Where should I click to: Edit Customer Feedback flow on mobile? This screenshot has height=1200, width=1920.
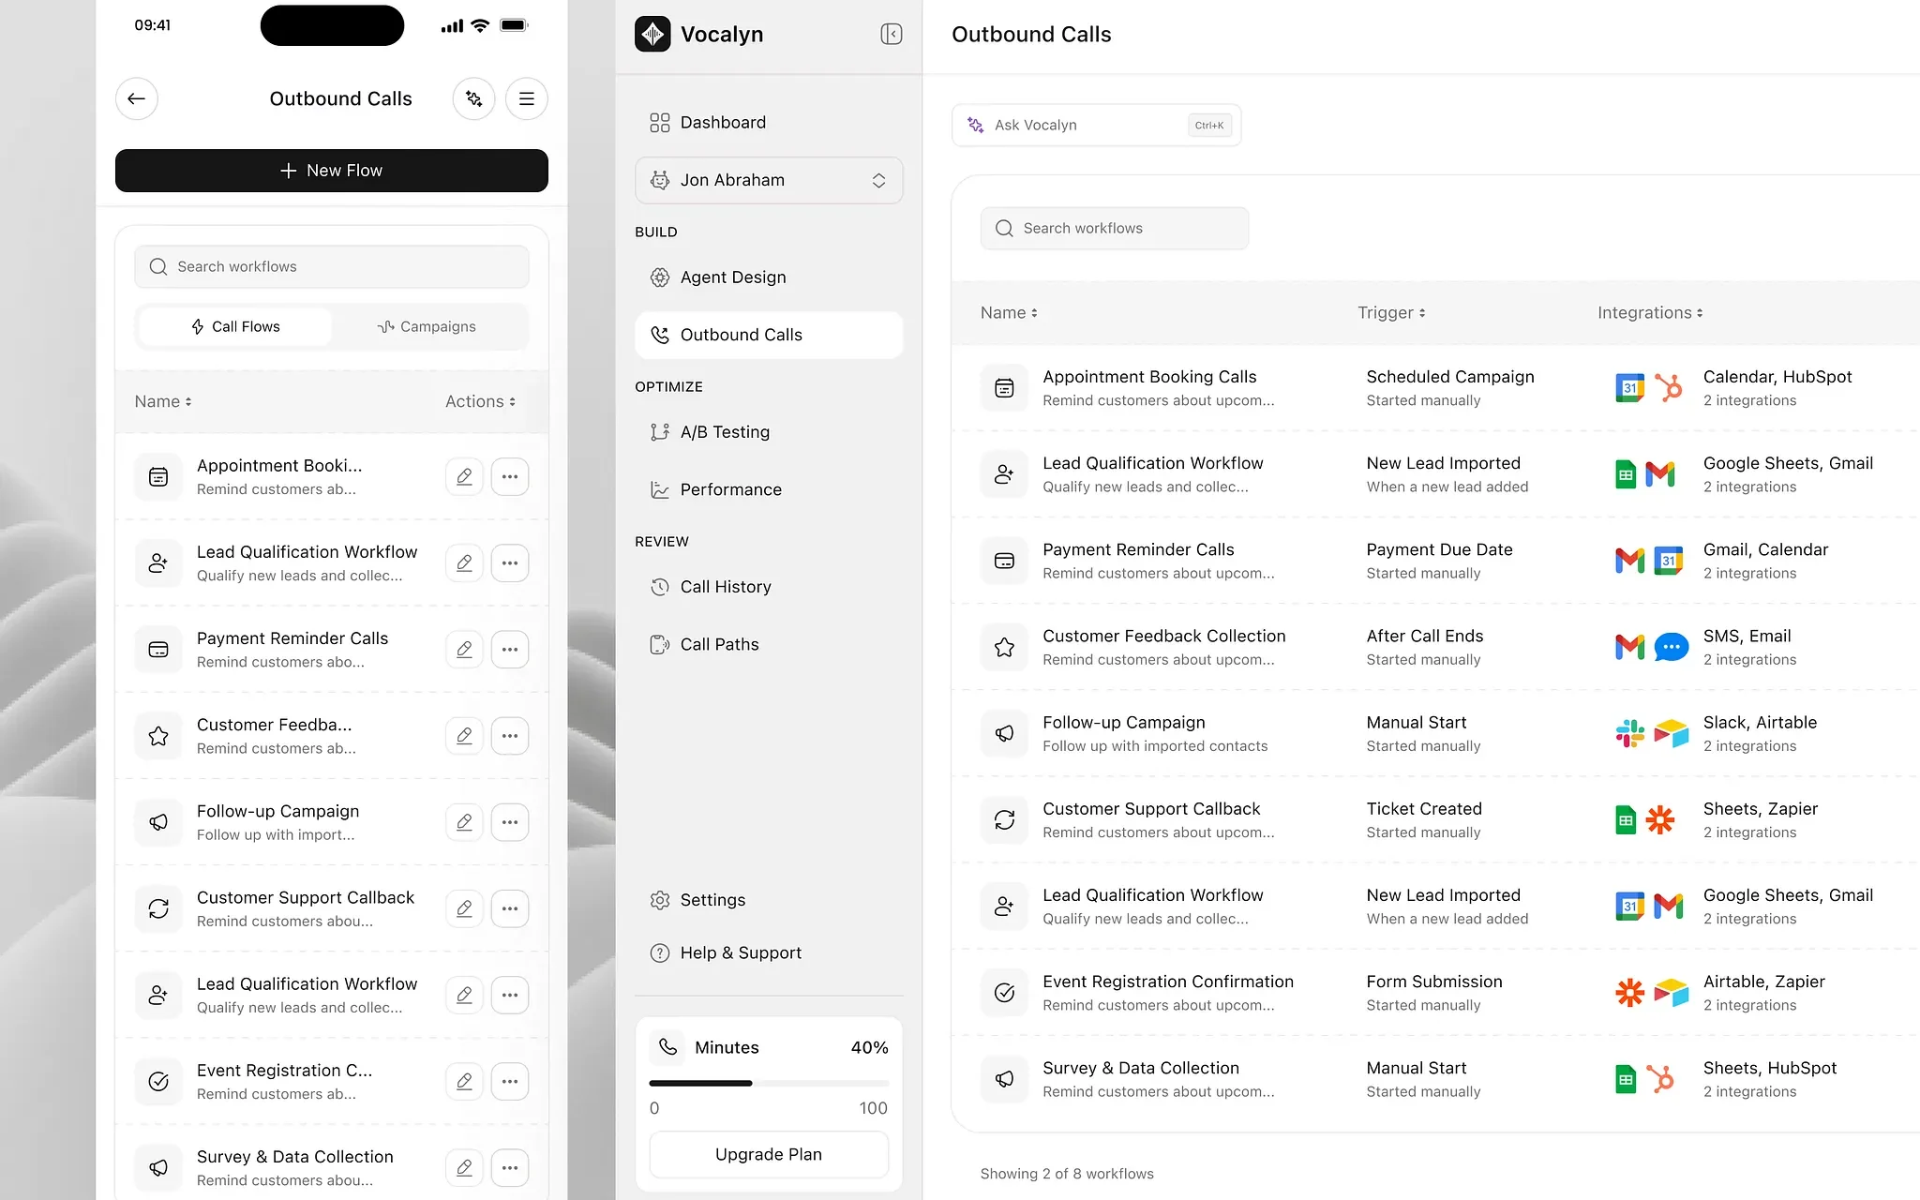pyautogui.click(x=464, y=736)
